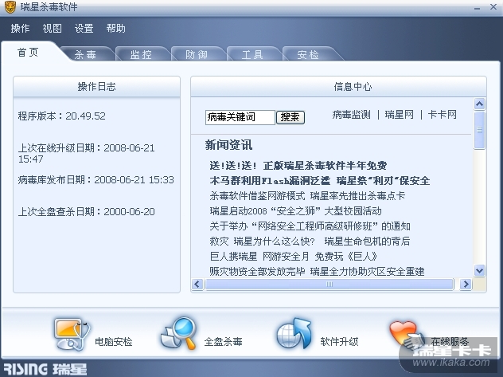Click the info center scroll up arrow
Viewport: 503px width, 377px height.
pos(480,104)
